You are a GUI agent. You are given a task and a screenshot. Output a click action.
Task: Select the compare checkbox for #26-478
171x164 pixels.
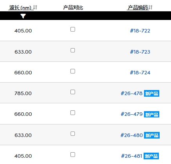pyautogui.click(x=73, y=92)
